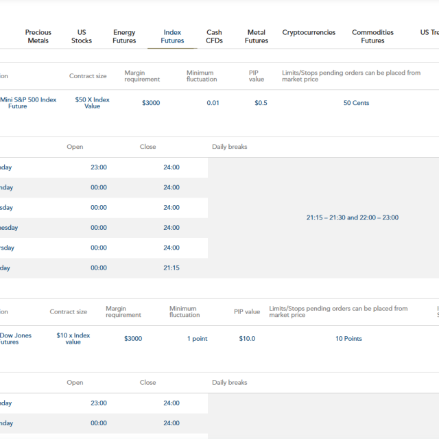
Task: Click the daily breaks 21:15 – 21:30 cell
Action: click(x=352, y=217)
